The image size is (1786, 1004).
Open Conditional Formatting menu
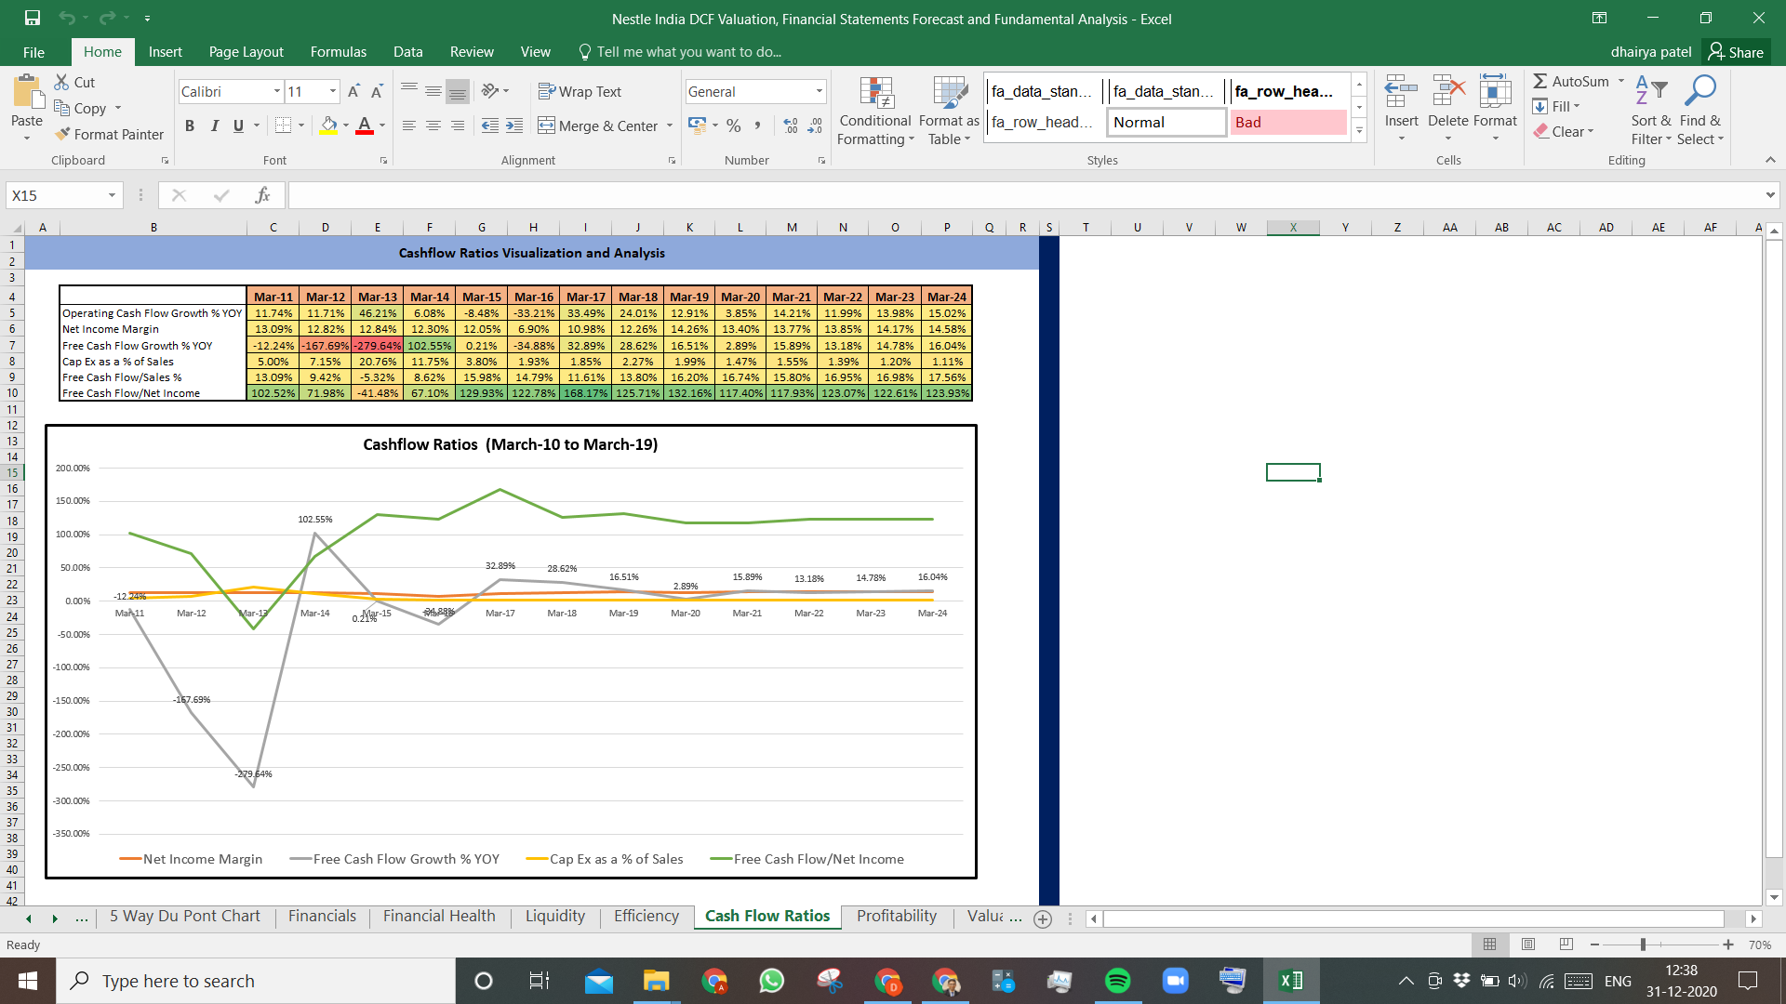point(875,110)
